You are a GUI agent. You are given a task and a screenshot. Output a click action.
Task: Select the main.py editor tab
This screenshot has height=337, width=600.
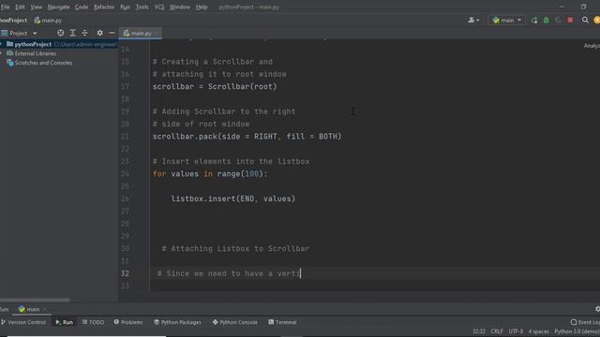[141, 34]
